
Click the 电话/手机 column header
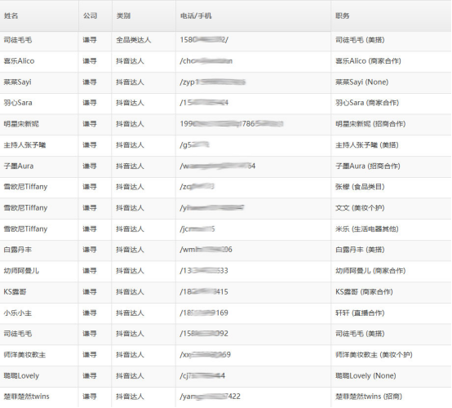pos(196,16)
